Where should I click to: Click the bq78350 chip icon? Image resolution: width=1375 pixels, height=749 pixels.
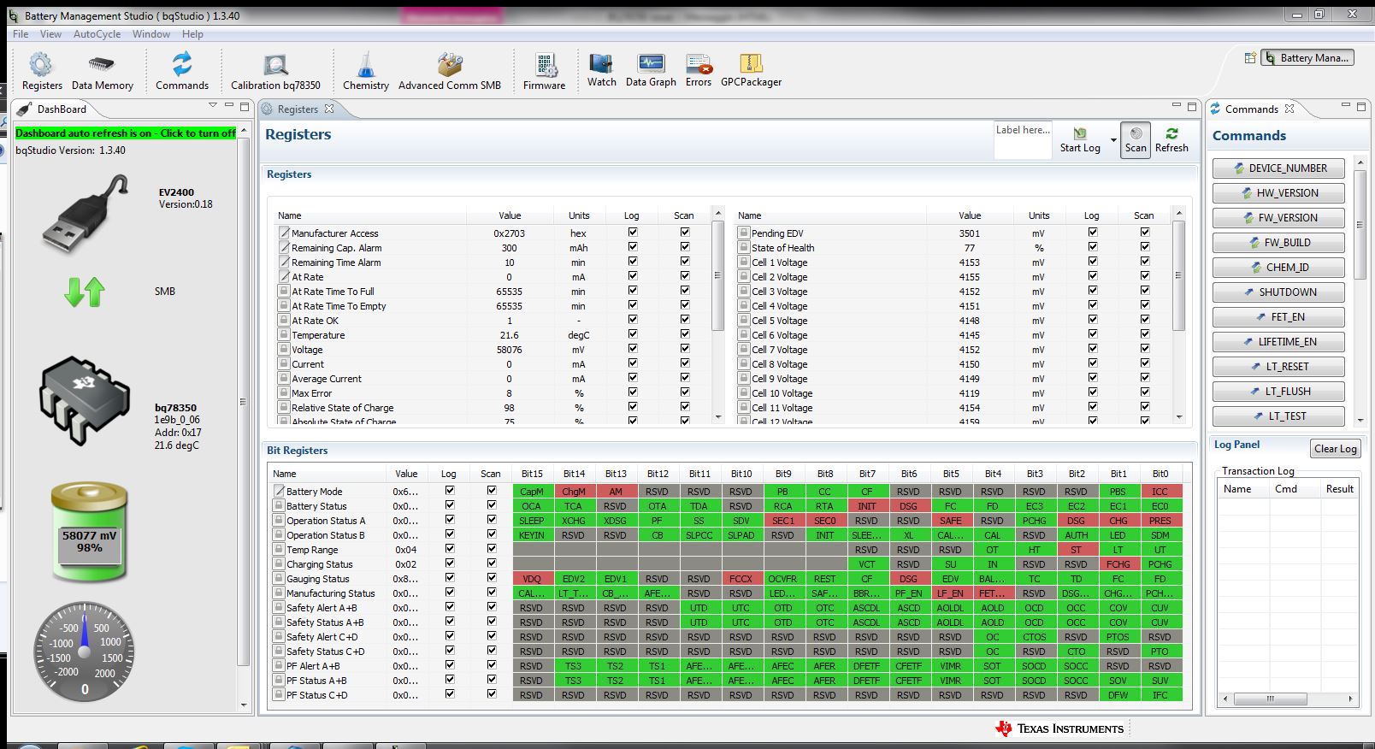[x=85, y=400]
